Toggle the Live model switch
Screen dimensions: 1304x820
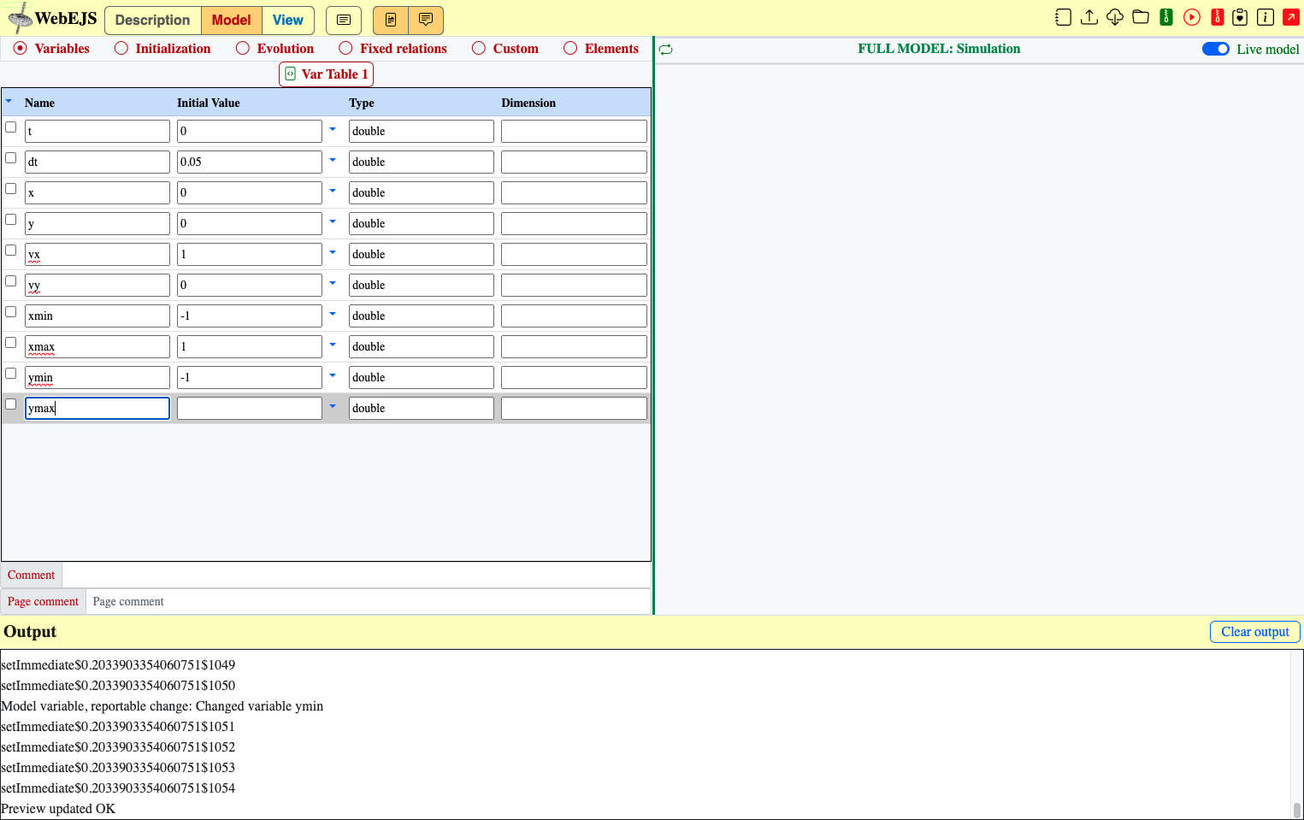1215,49
